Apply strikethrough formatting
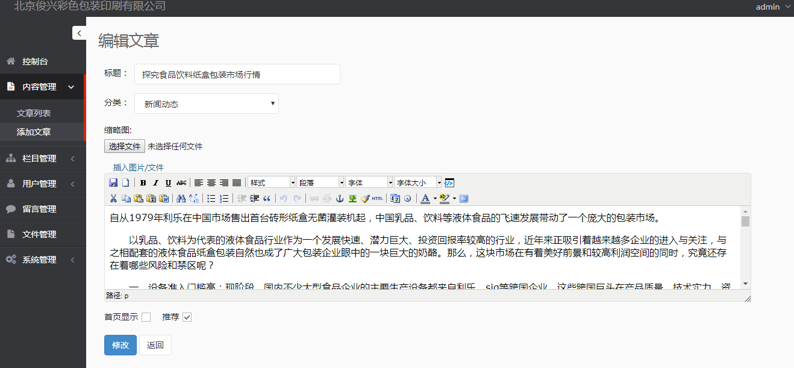Screen dimensions: 794x368 (x=181, y=182)
